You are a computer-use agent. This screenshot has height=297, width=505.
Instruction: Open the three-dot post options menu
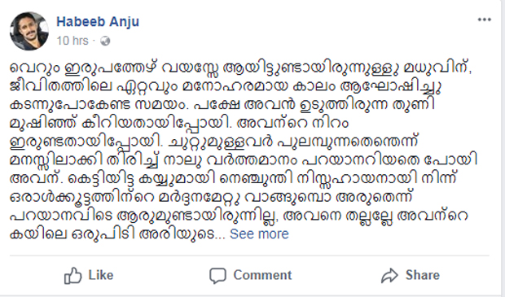pyautogui.click(x=484, y=20)
